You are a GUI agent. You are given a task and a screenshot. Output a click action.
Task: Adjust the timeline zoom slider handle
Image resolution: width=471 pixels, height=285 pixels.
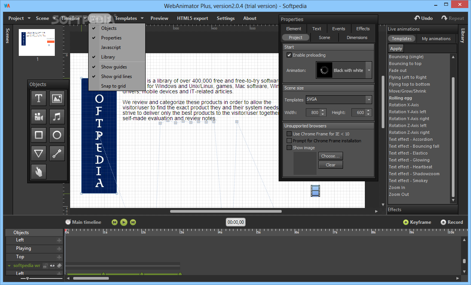point(27,278)
